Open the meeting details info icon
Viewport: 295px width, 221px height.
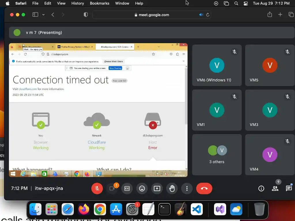tap(261, 188)
